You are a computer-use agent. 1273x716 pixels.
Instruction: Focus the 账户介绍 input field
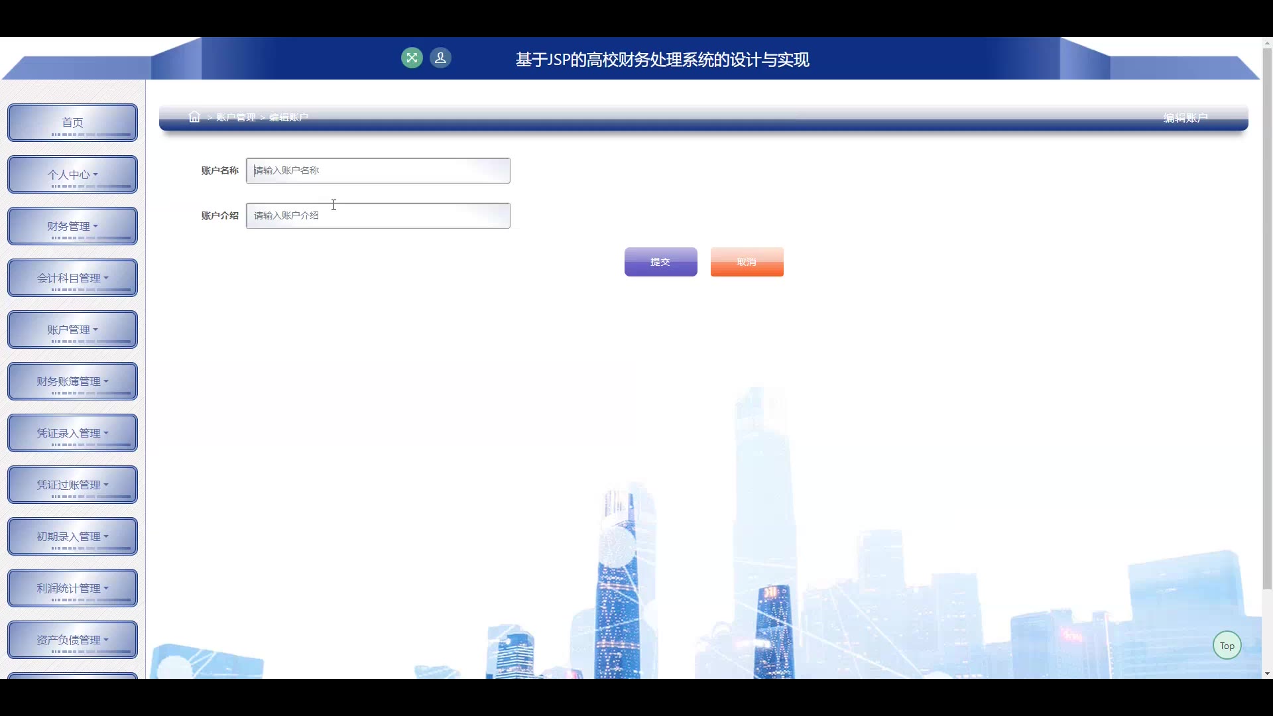pos(378,215)
